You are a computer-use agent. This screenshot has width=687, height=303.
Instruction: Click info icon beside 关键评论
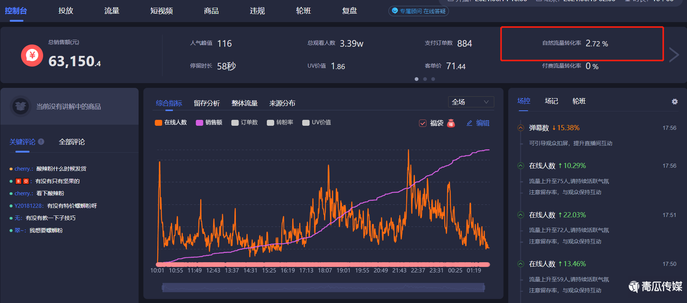[41, 142]
